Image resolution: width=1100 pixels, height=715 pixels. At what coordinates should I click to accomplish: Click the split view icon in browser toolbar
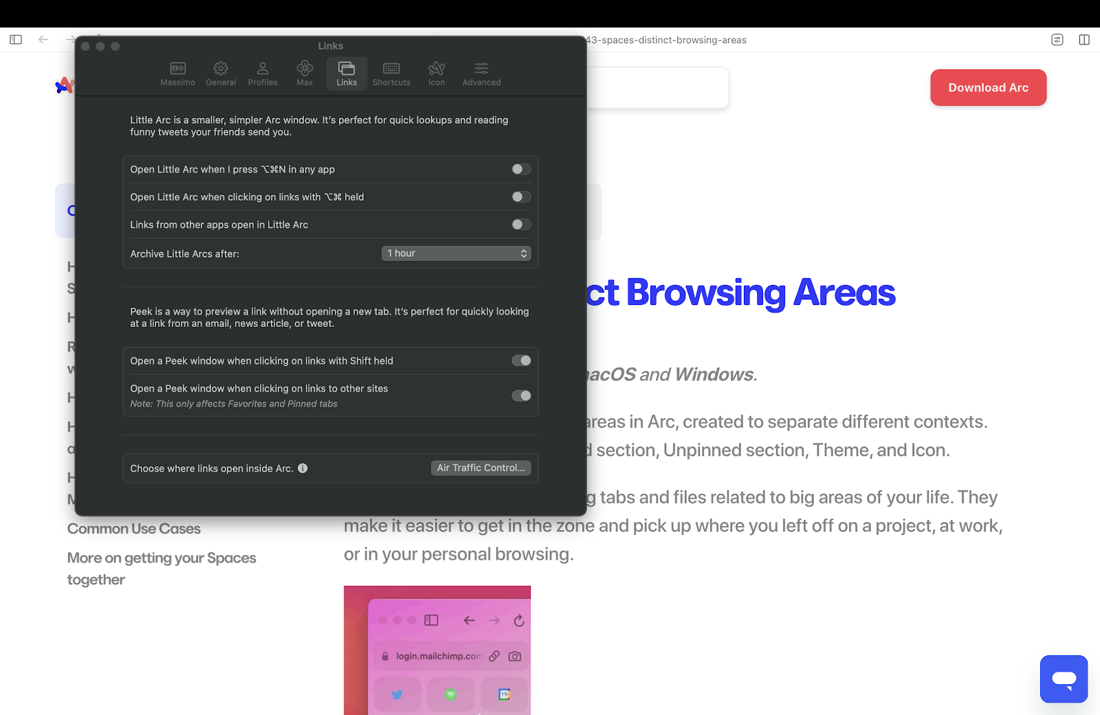(x=1084, y=40)
